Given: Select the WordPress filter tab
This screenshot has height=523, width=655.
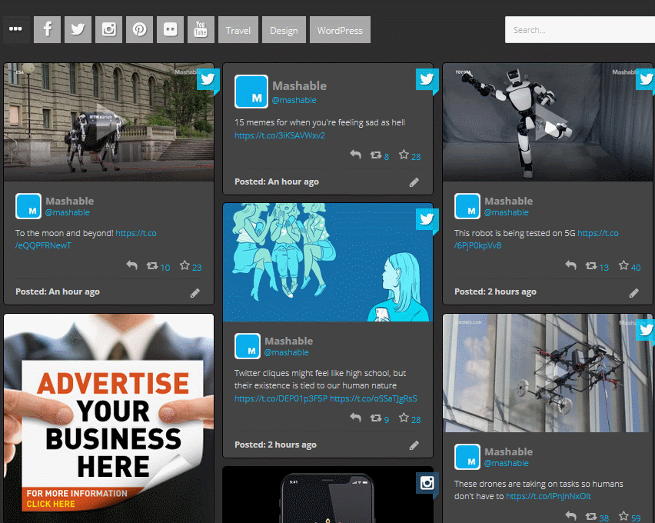Looking at the screenshot, I should pos(340,29).
